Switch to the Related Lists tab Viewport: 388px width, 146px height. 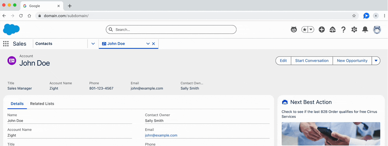(x=42, y=104)
